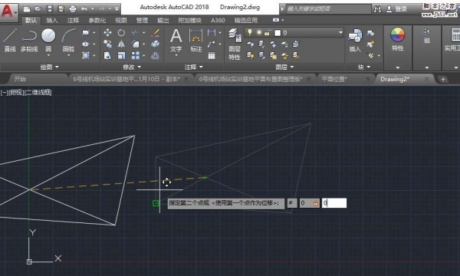Screen dimensions: 460x276
Task: Insert a Table from annotation panel
Action: [212, 55]
